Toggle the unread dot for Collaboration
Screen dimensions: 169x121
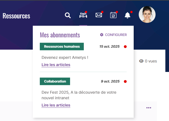click(x=125, y=81)
